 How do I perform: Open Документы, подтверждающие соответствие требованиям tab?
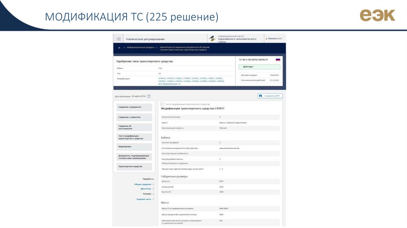coord(134,157)
